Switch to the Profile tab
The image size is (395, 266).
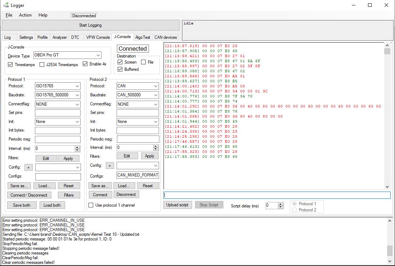(42, 37)
